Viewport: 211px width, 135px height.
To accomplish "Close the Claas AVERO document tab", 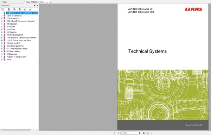I will (x=51, y=2).
